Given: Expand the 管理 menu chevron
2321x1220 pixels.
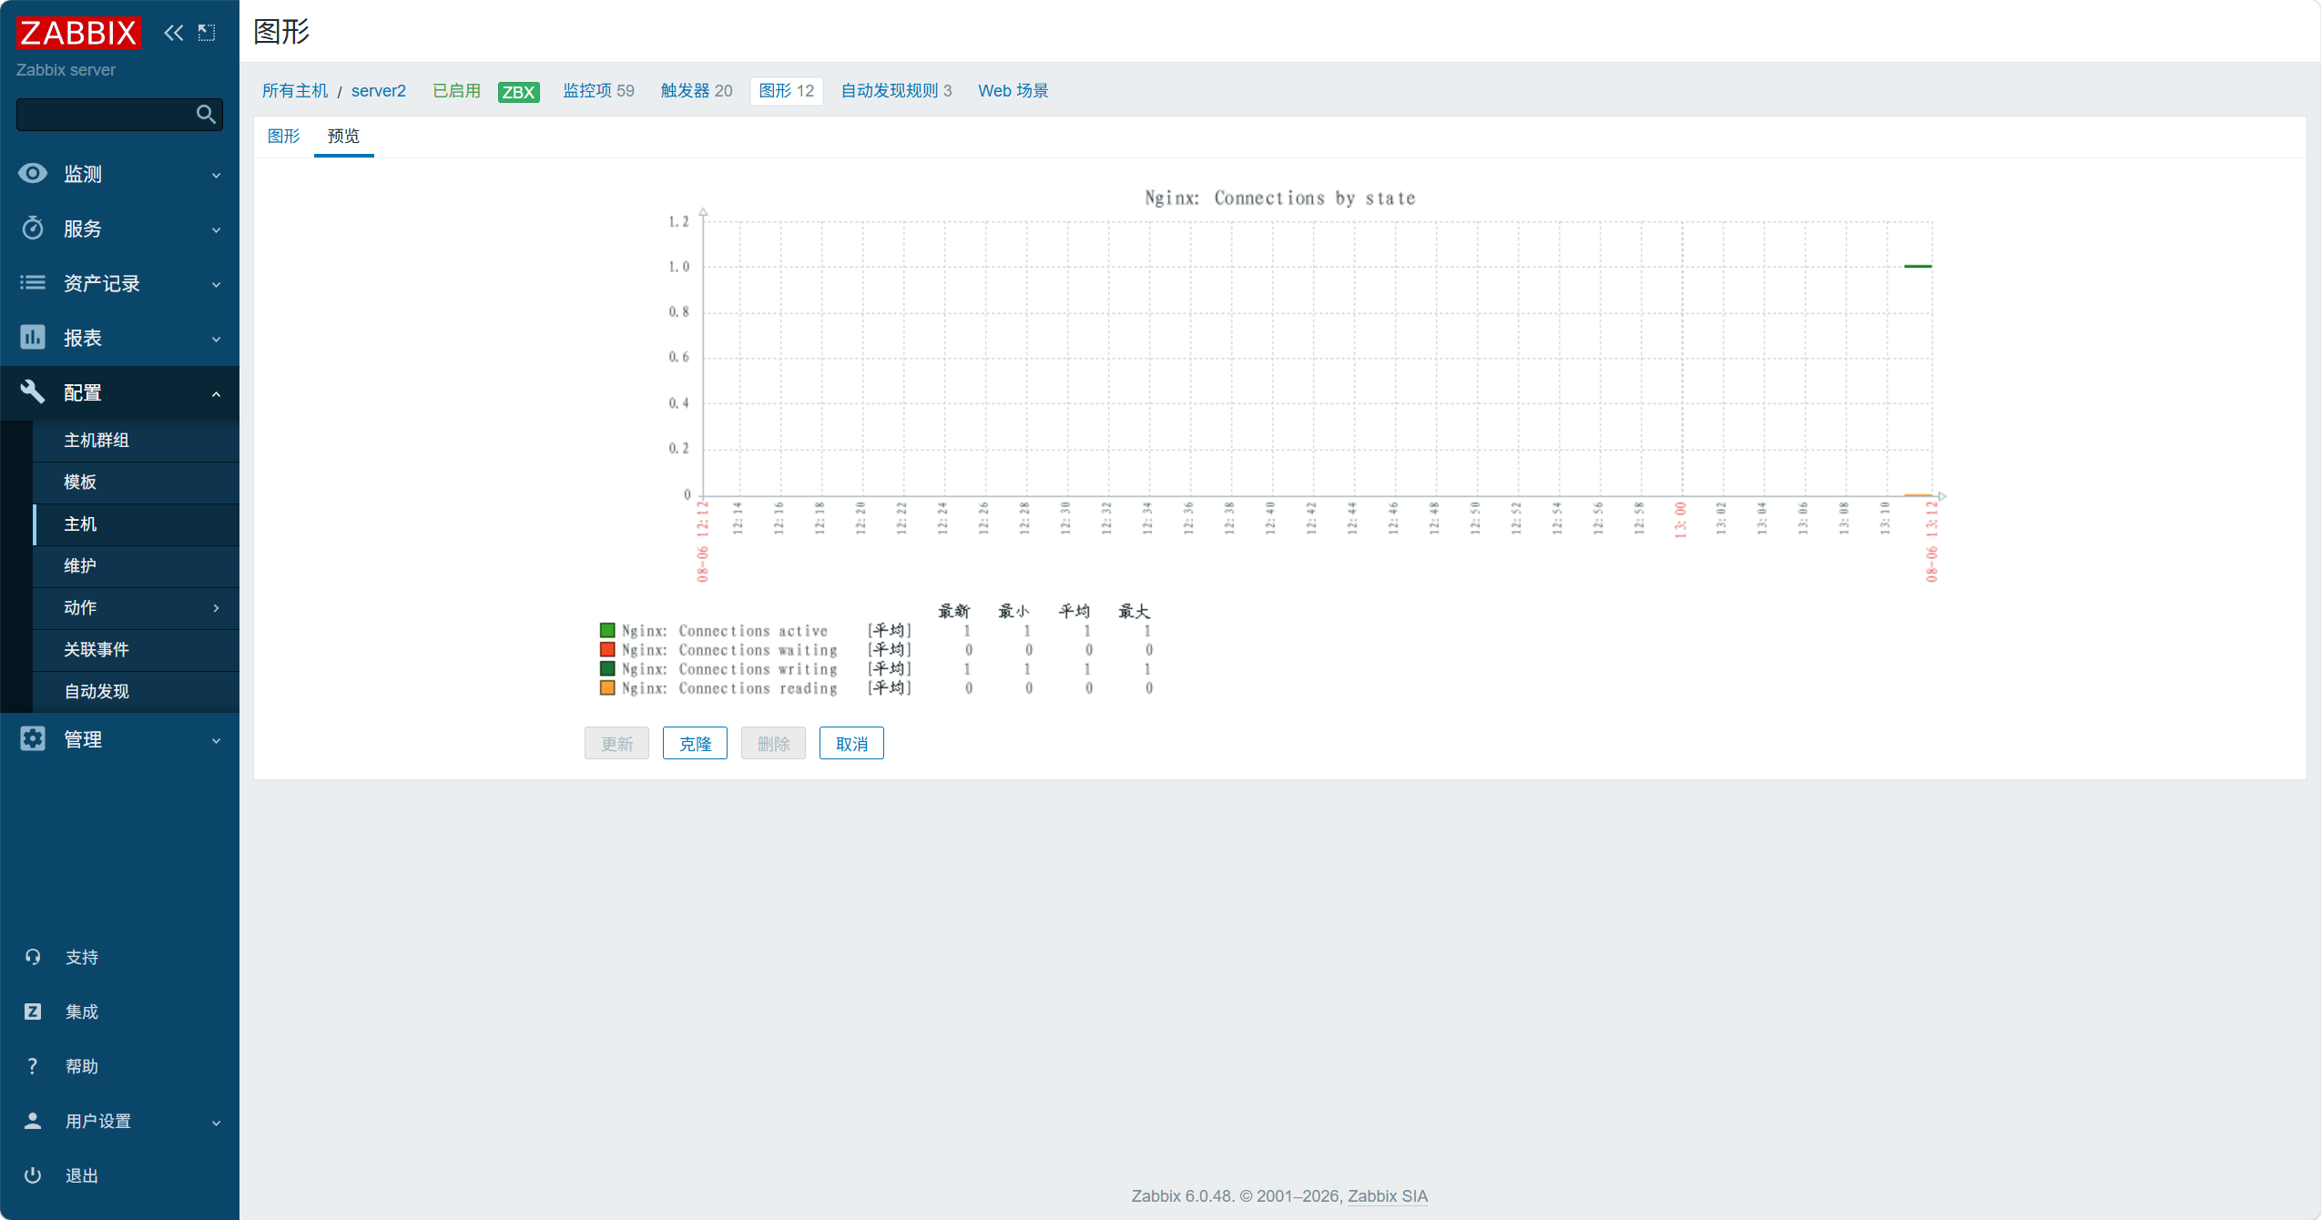Looking at the screenshot, I should click(217, 740).
